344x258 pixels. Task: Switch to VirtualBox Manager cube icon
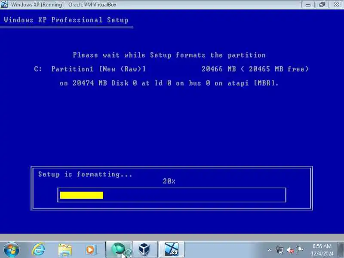pyautogui.click(x=144, y=250)
